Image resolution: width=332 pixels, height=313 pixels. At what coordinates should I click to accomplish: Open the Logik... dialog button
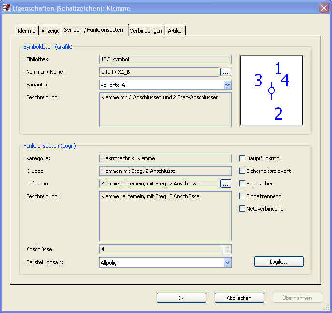click(x=279, y=262)
